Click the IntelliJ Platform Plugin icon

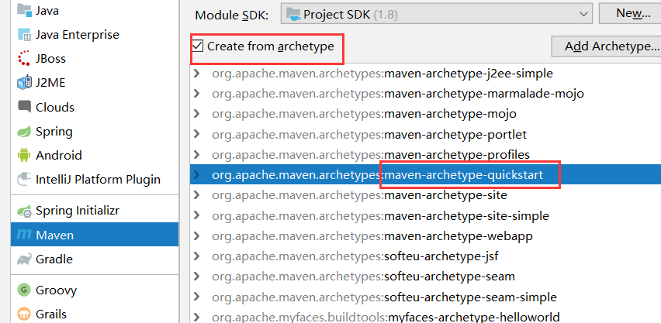(24, 179)
